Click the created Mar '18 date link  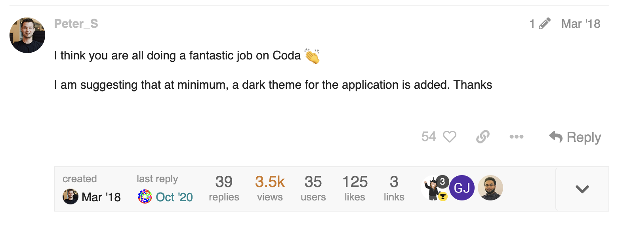point(101,197)
